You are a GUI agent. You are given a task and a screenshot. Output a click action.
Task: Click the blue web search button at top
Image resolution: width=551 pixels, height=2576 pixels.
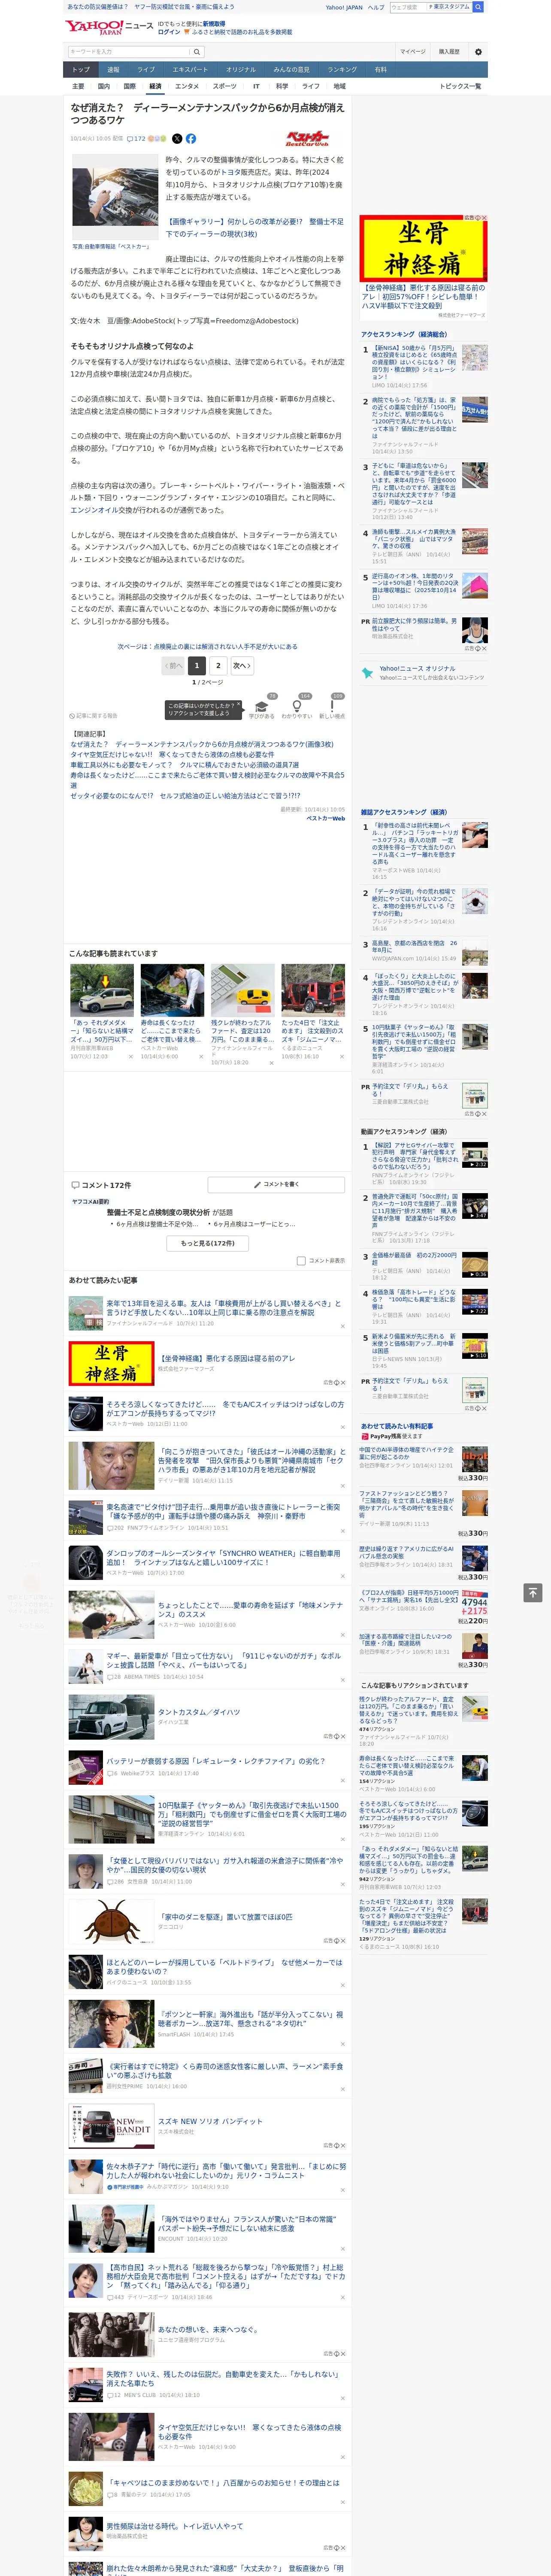point(478,7)
